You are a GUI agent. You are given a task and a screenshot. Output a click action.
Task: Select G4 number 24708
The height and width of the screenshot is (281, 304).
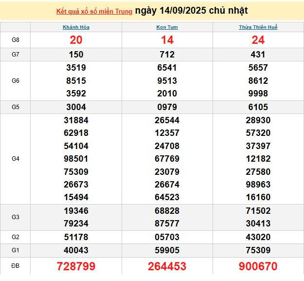[x=167, y=146]
